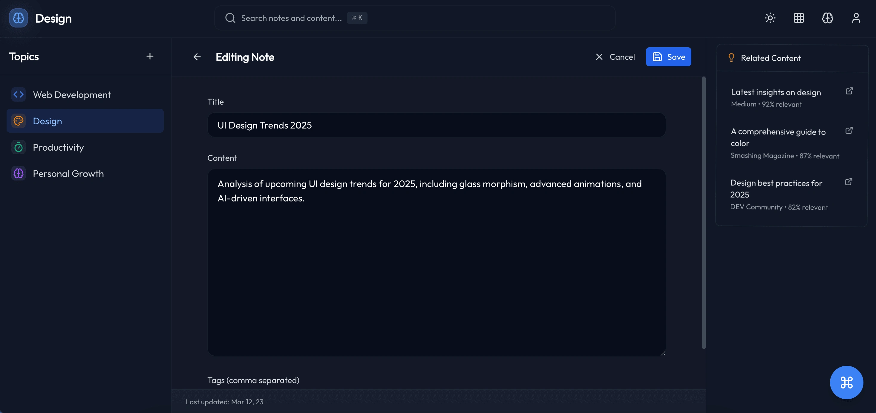This screenshot has height=413, width=876.
Task: Cancel editing the note
Action: tap(615, 57)
